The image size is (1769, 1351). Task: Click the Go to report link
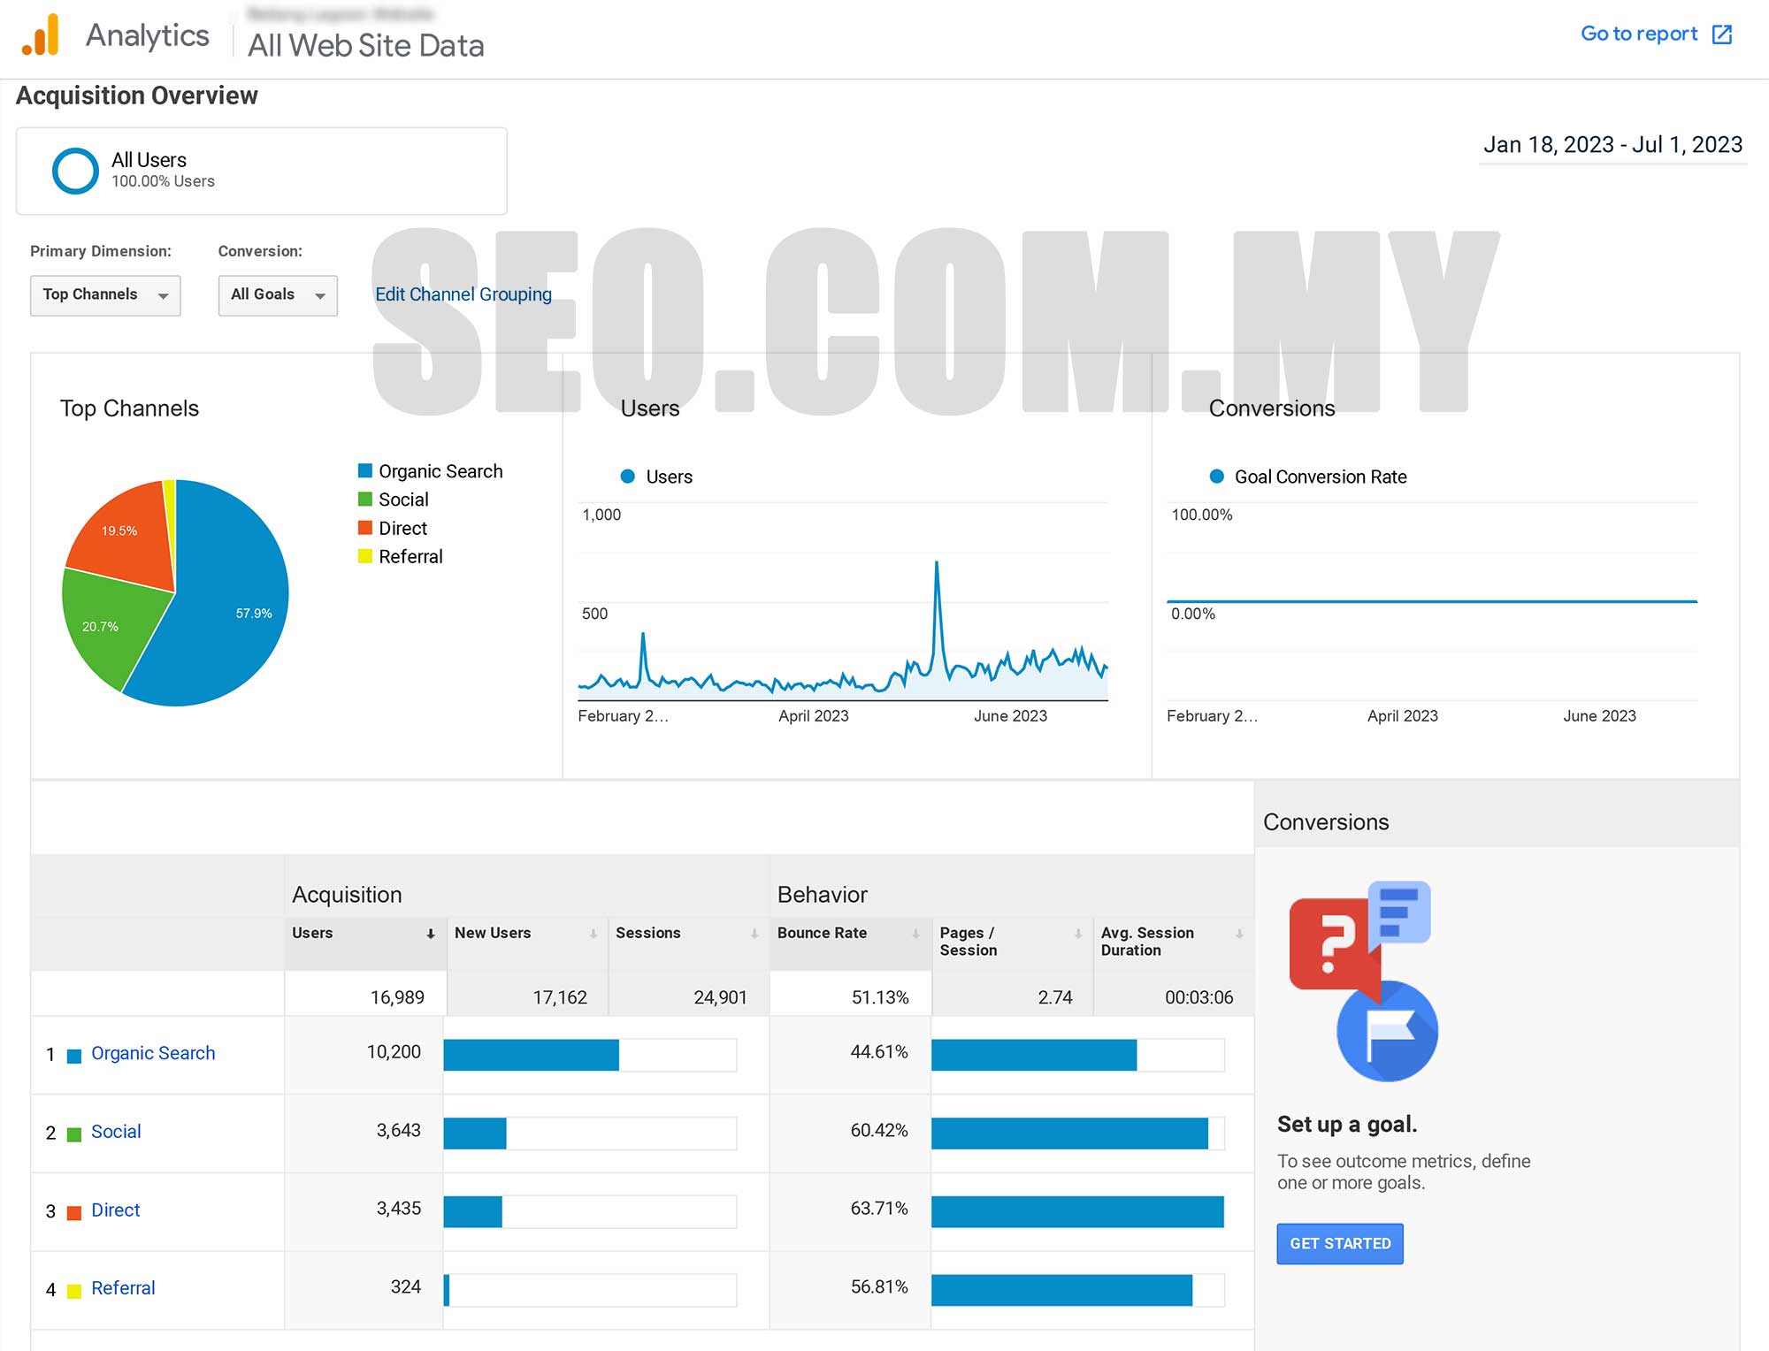coord(1639,34)
